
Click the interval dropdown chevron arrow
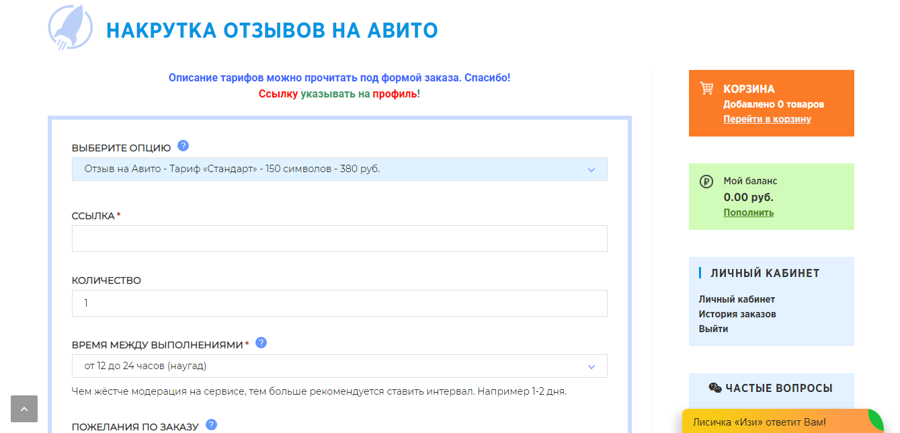pyautogui.click(x=591, y=366)
